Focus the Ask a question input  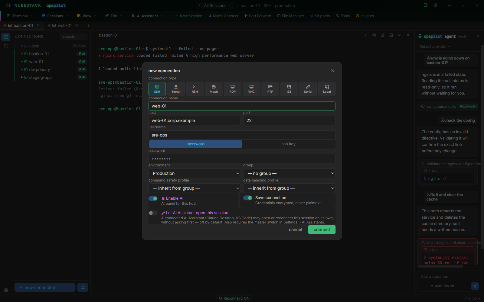click(x=448, y=277)
